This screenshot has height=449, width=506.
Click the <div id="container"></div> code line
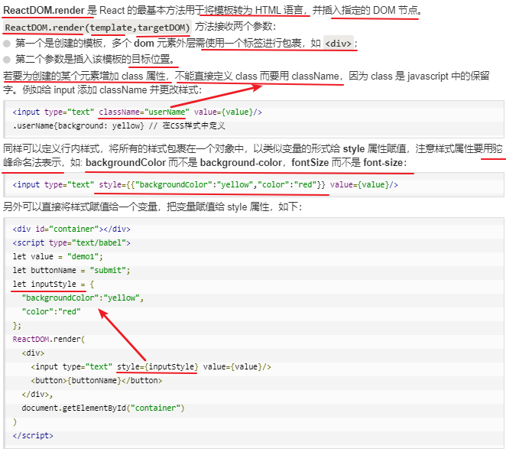coord(72,229)
